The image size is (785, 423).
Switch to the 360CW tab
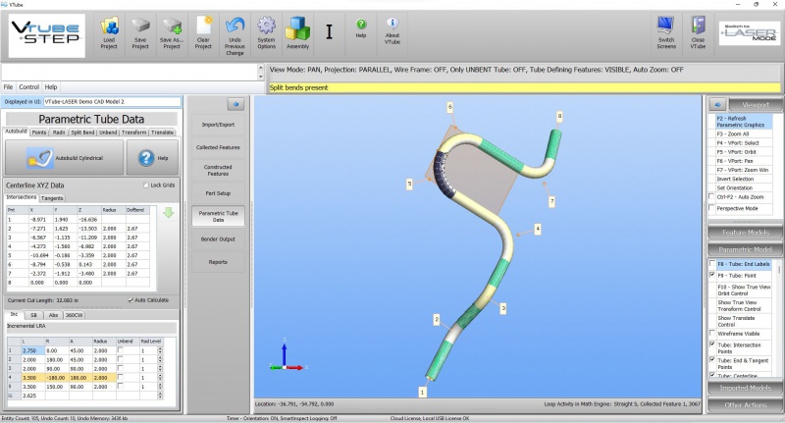(x=75, y=315)
